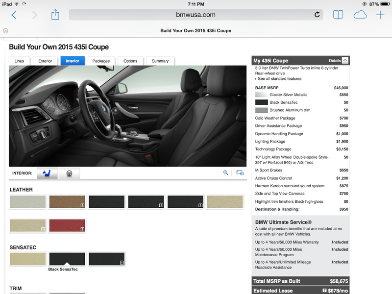Open the Exterior tab
The image size is (392, 294).
(x=45, y=61)
